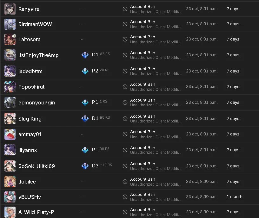Screen dimensions: 259x218
Task: Click vBLUSHv's avatar thumbnail
Action: (x=10, y=197)
